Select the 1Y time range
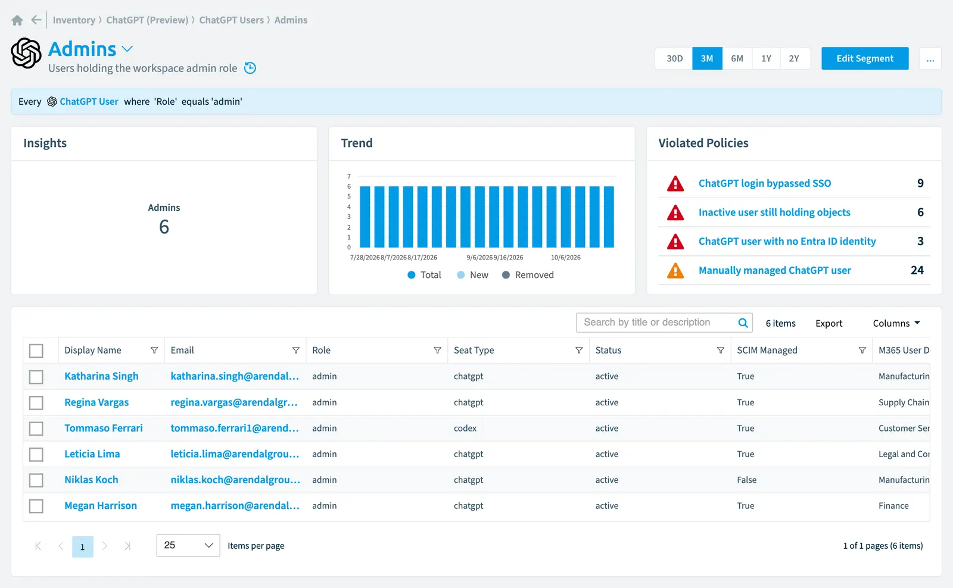 tap(766, 58)
